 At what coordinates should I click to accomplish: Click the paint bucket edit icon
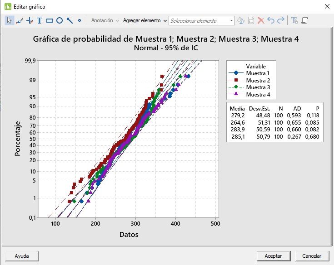click(x=241, y=20)
